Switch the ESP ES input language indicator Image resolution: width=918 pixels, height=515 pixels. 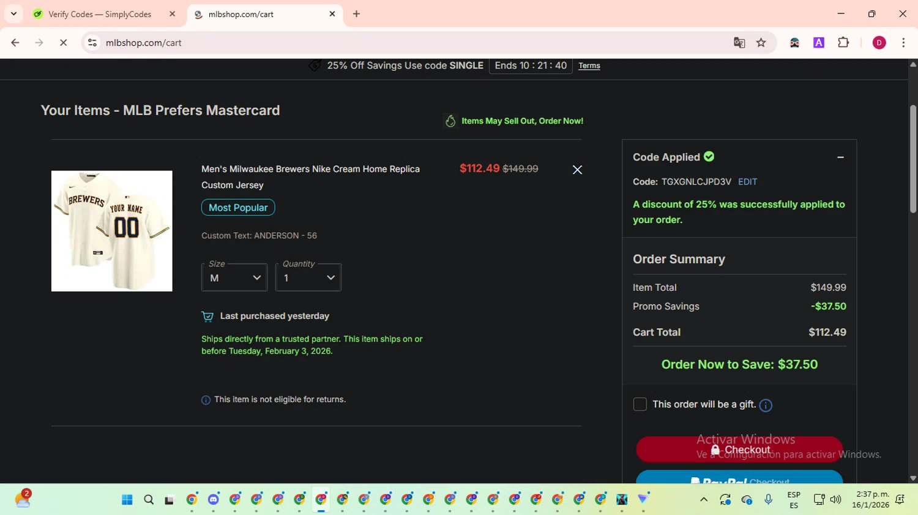[794, 500]
